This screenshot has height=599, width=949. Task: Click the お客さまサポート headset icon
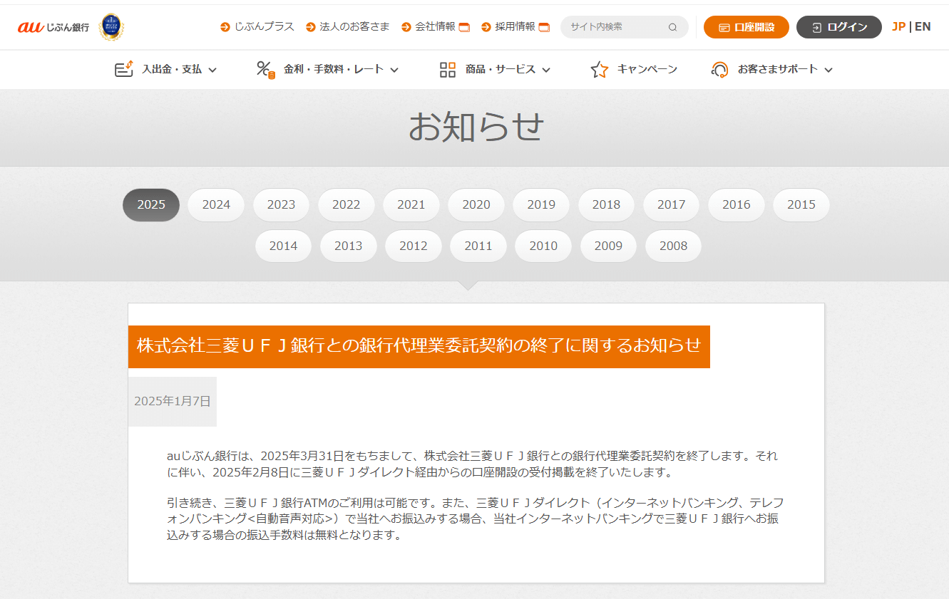point(719,69)
